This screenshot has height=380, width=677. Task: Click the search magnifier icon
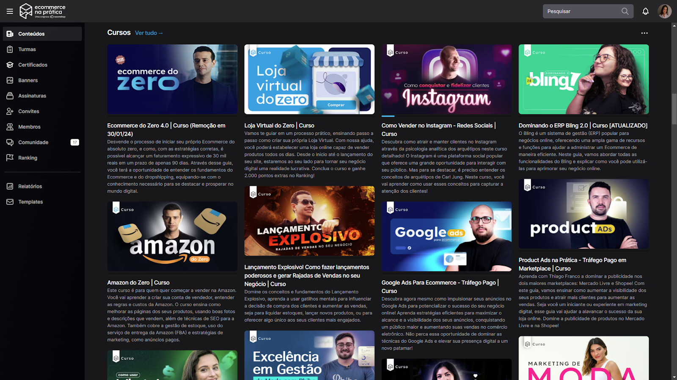625,11
